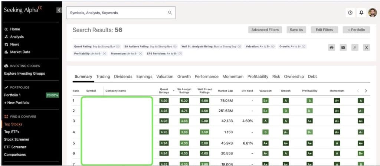Click the 20.00% Portfolio 1 badge
This screenshot has height=166, width=380.
point(52,95)
